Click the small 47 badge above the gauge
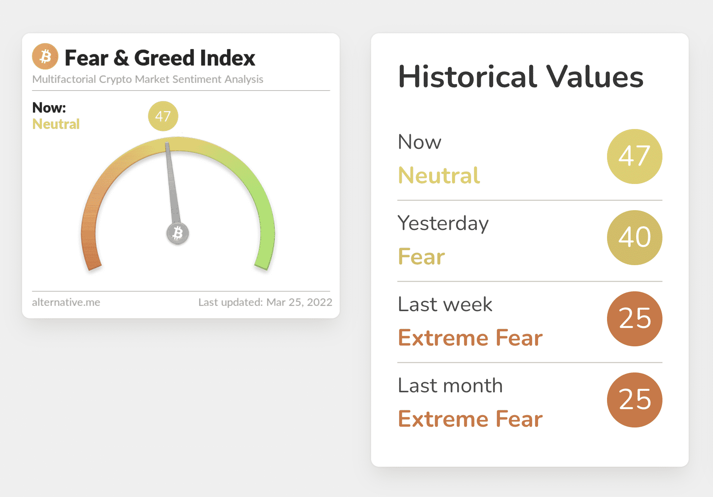Image resolution: width=713 pixels, height=497 pixels. pyautogui.click(x=163, y=116)
